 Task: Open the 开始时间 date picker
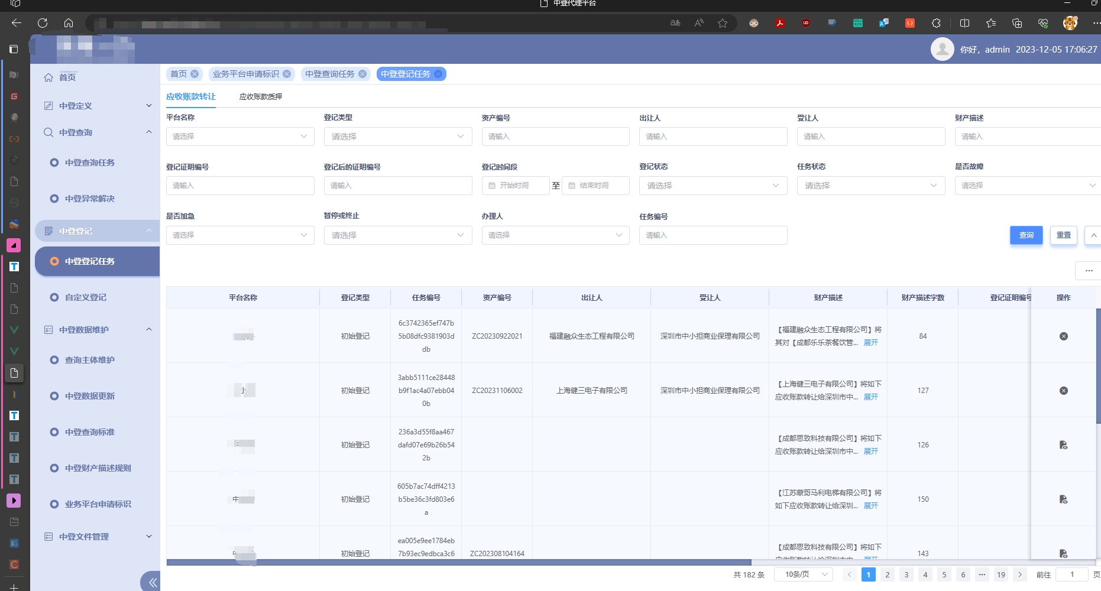[x=516, y=186]
